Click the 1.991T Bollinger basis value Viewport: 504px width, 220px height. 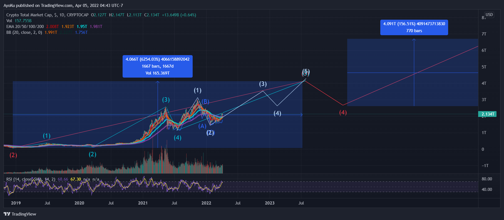(x=51, y=32)
